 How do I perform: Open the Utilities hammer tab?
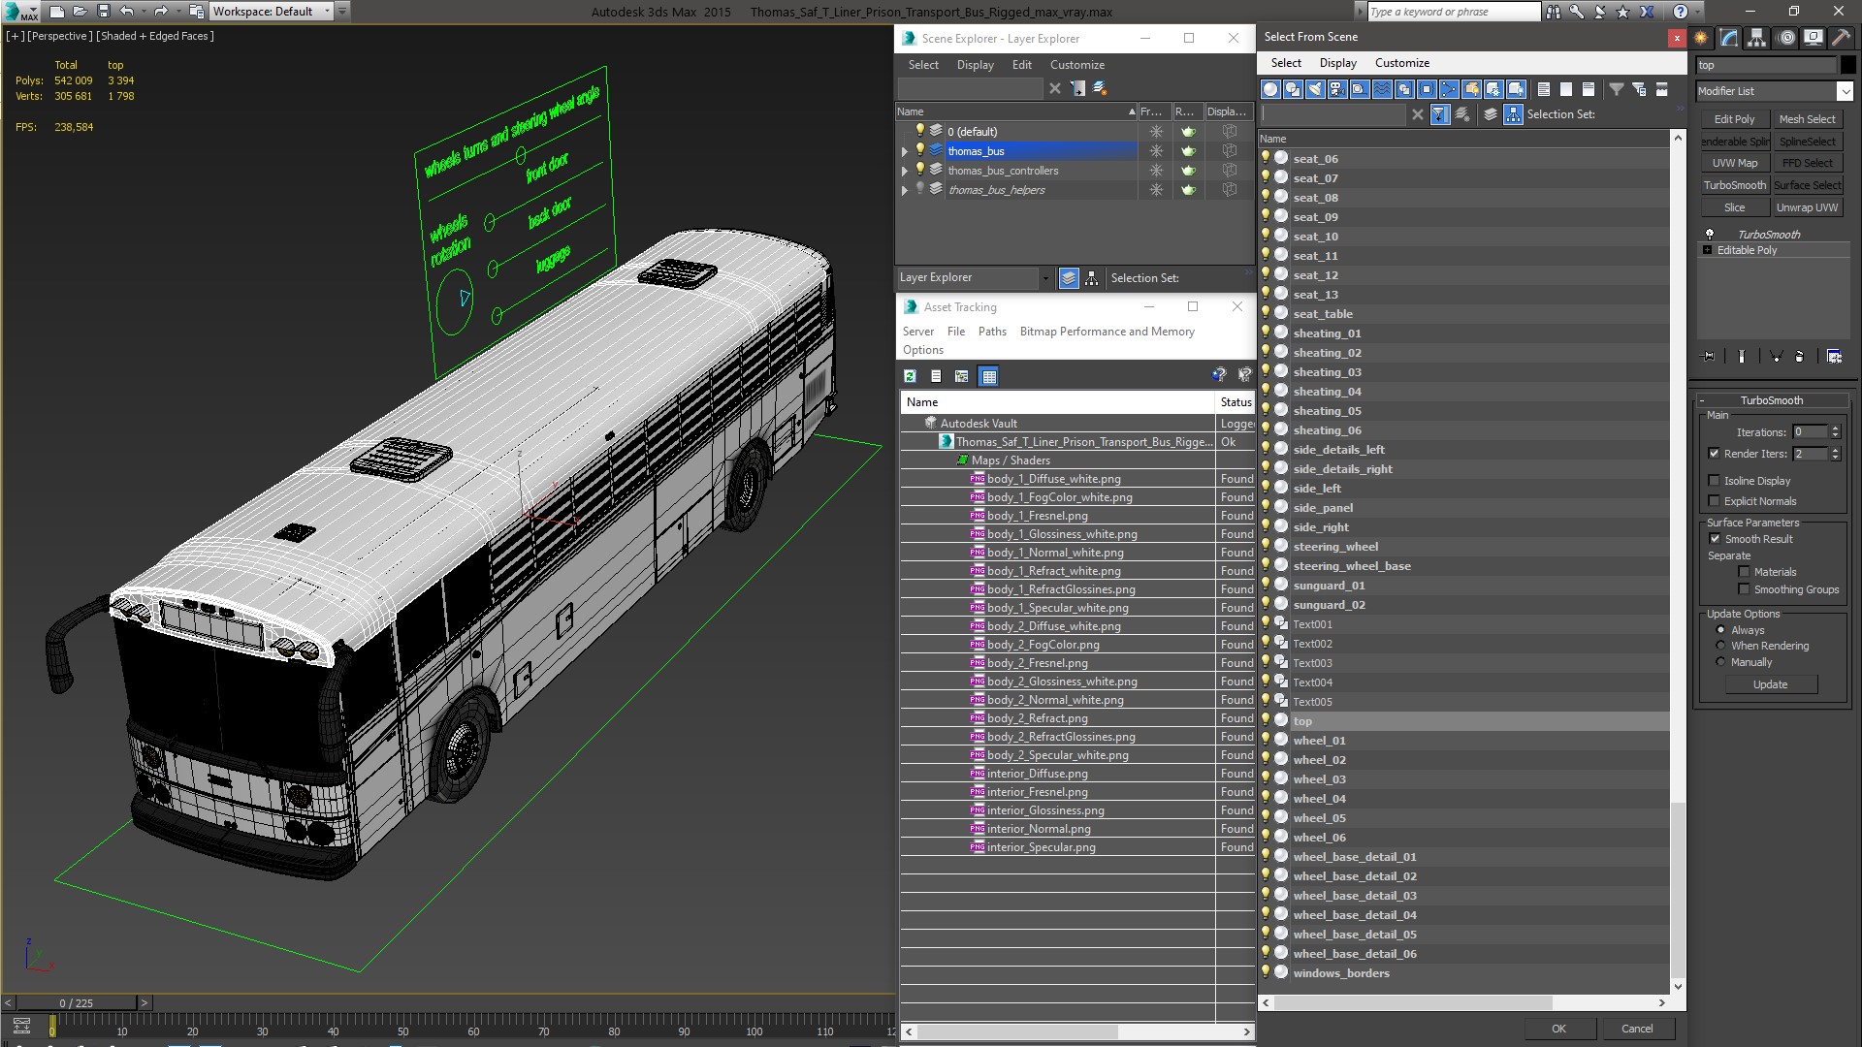1840,38
